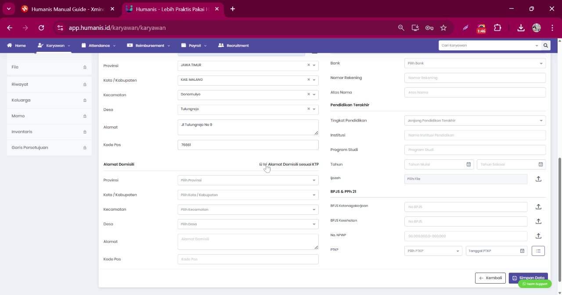This screenshot has height=295, width=562.
Task: Open the Karyawan menu
Action: point(54,45)
